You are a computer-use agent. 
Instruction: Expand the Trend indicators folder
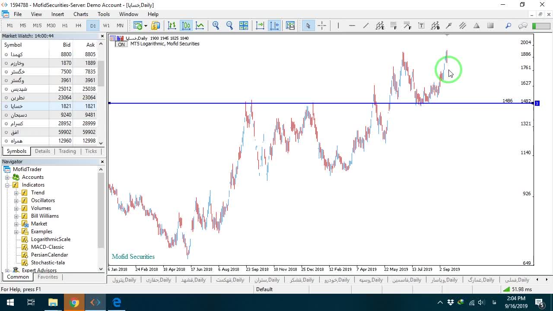pyautogui.click(x=16, y=193)
